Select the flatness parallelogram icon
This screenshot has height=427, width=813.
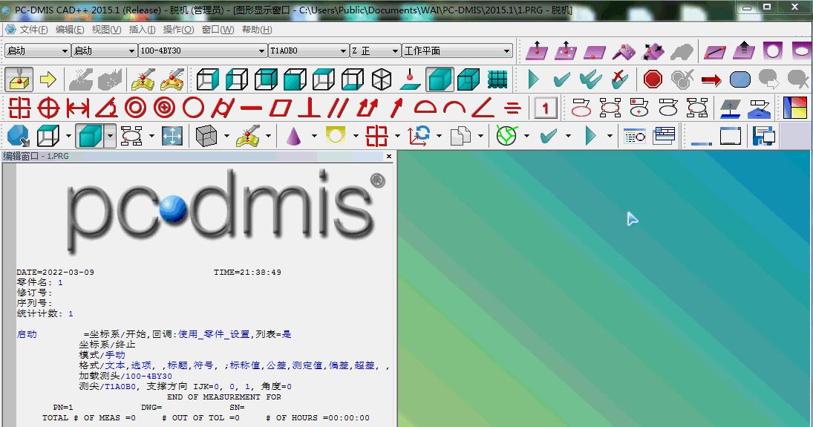tap(281, 108)
